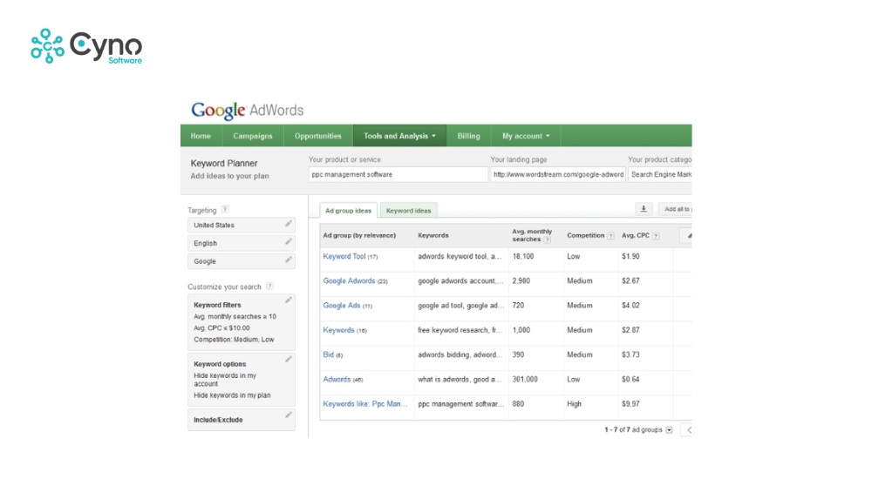Screen dimensions: 872x479
Task: Open Include/Exclude edit pencil
Action: click(x=289, y=416)
